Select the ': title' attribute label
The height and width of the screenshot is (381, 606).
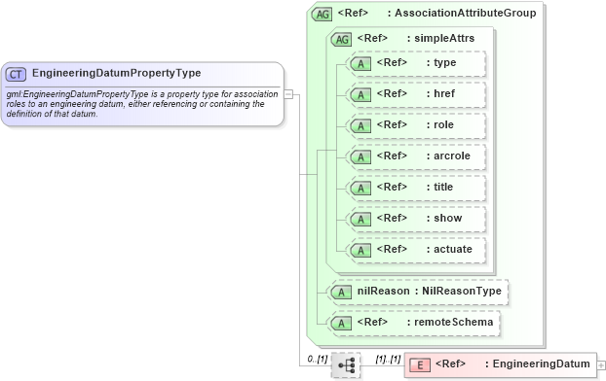pos(439,187)
